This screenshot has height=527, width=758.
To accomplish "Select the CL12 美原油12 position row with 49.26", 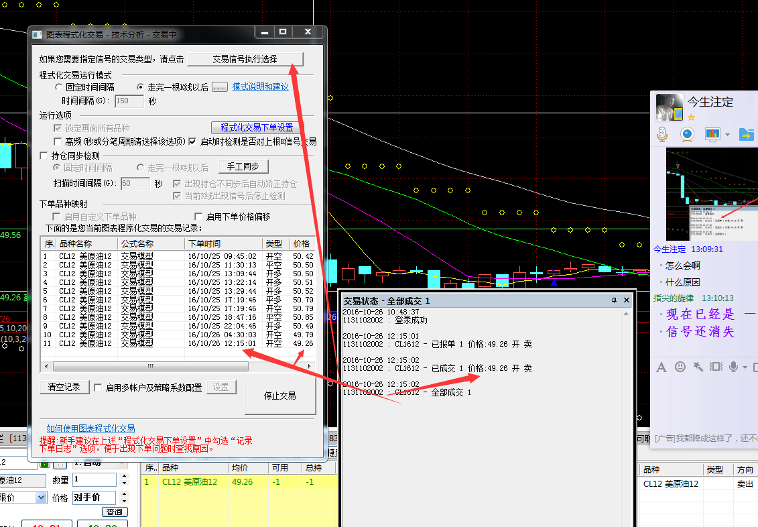I will click(x=239, y=482).
